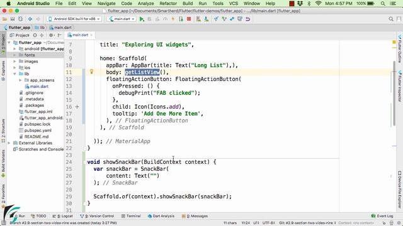
Task: Open the Flutter Inspector side panel
Action: (x=400, y=86)
